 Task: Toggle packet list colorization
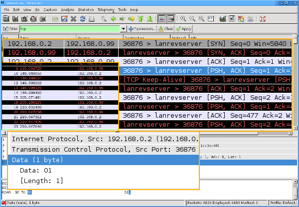tap(161, 18)
